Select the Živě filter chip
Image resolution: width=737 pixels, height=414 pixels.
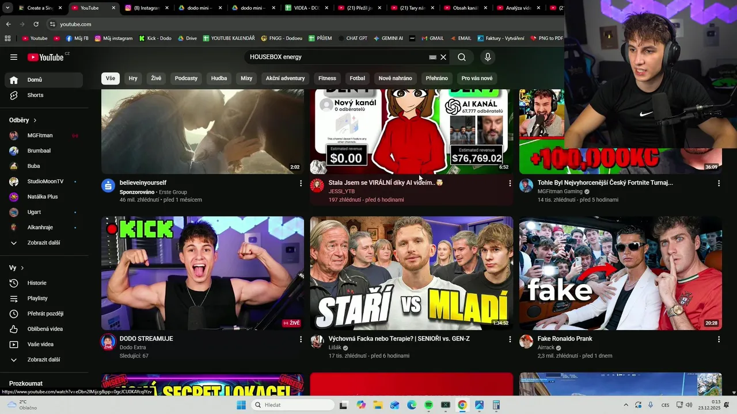(x=156, y=78)
